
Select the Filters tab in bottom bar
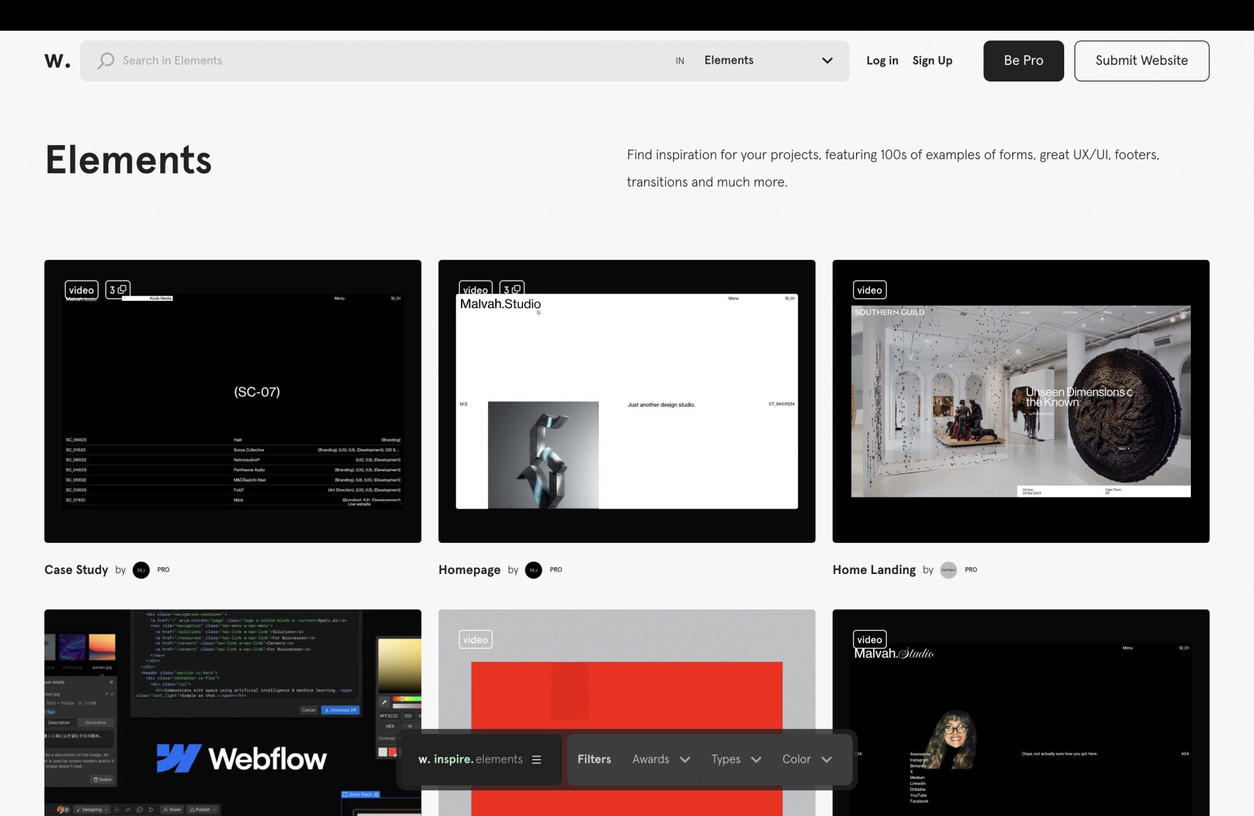[x=594, y=760]
